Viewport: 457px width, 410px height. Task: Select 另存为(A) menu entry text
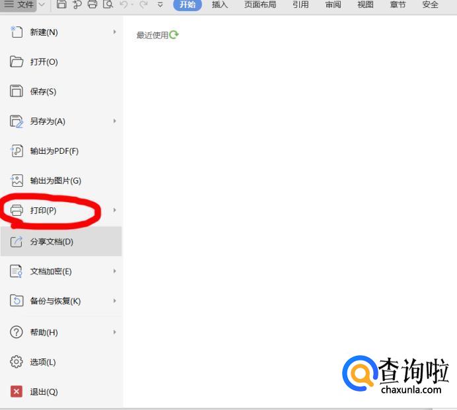point(48,121)
